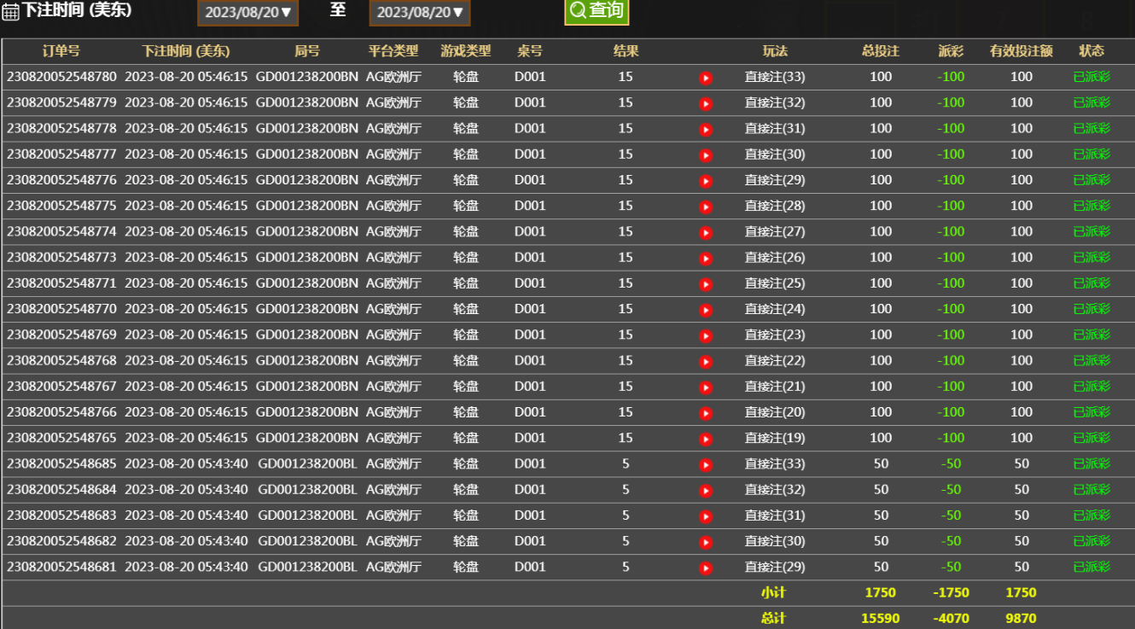Click the 有效投注额 column header
Screen dimensions: 1135x629
tap(1021, 51)
